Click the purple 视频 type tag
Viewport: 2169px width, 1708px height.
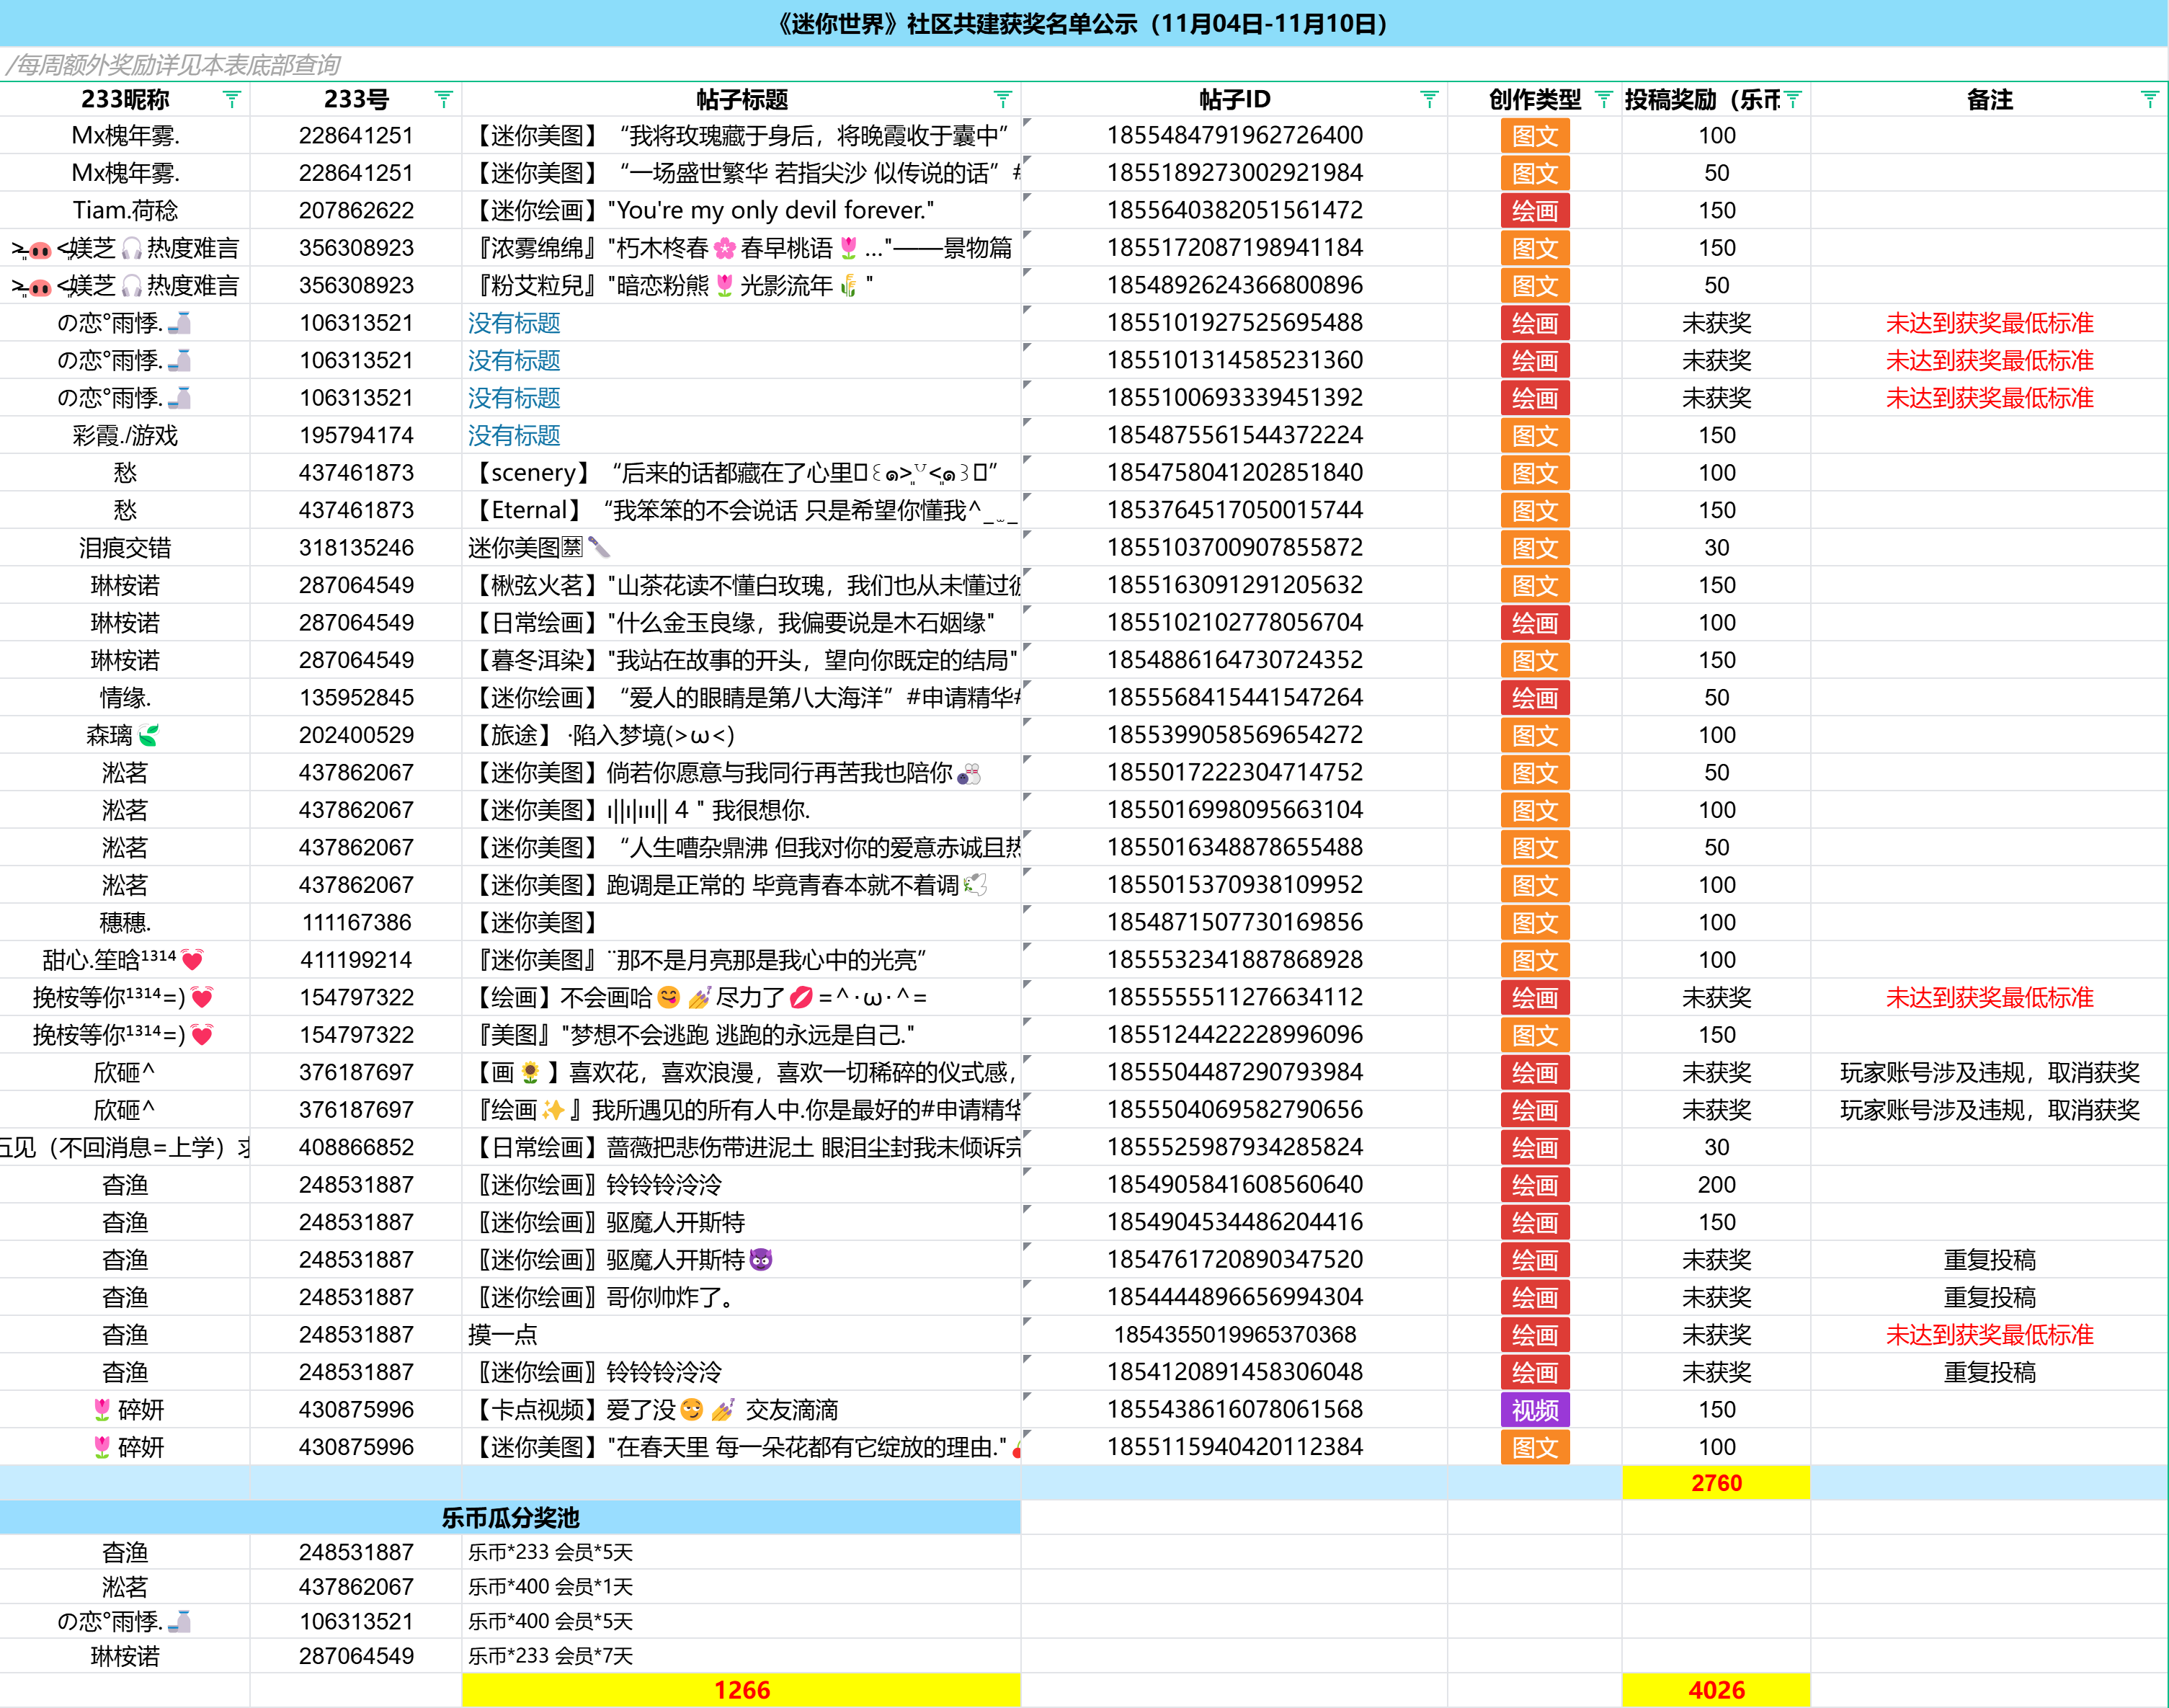point(1535,1410)
